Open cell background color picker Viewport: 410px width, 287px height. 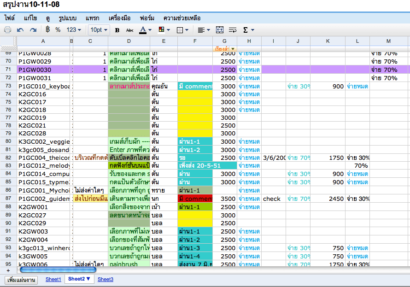164,30
